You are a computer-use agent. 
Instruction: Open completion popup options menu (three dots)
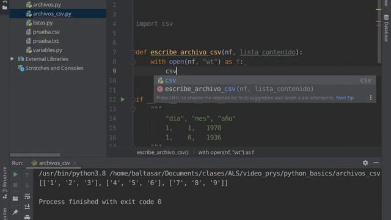pyautogui.click(x=371, y=98)
